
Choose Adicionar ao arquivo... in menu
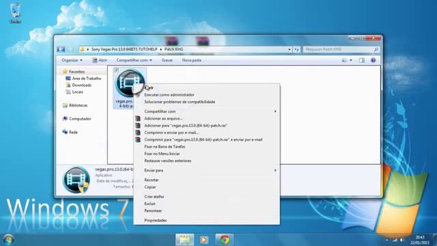point(207,118)
